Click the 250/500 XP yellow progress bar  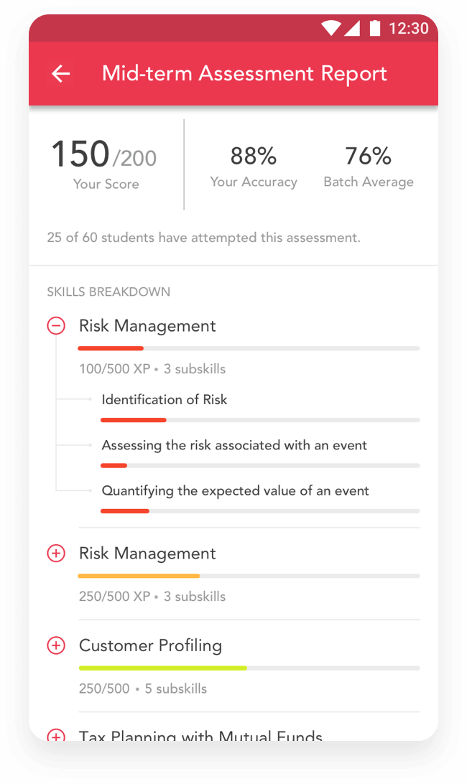point(249,576)
